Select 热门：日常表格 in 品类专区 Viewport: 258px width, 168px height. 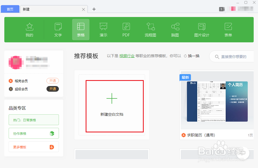click(x=33, y=120)
